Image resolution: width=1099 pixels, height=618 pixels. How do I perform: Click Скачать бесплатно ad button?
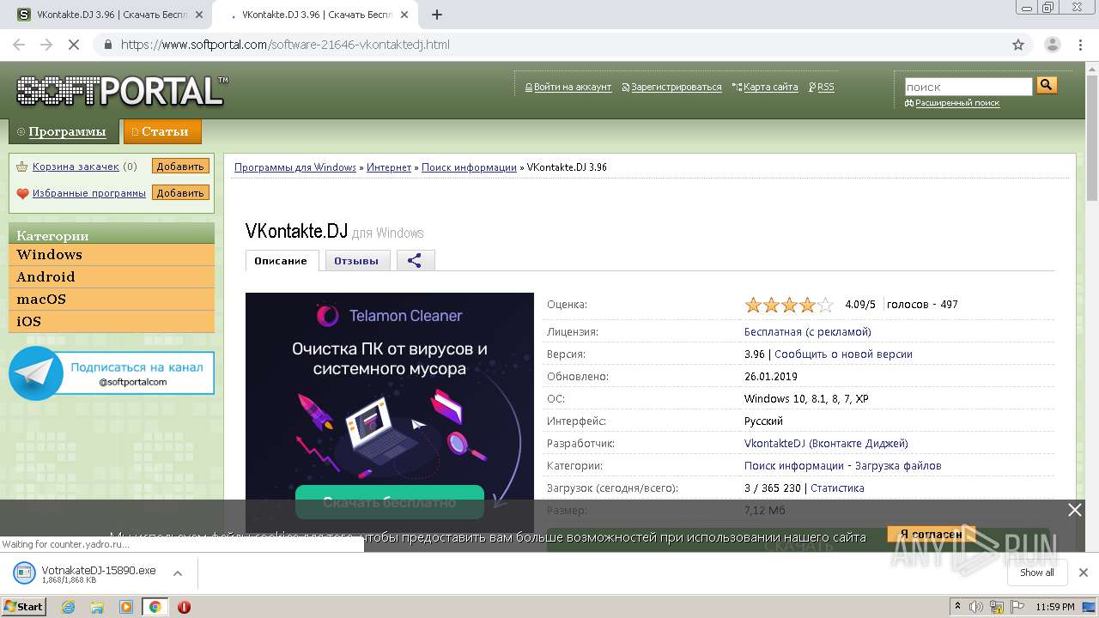point(390,502)
